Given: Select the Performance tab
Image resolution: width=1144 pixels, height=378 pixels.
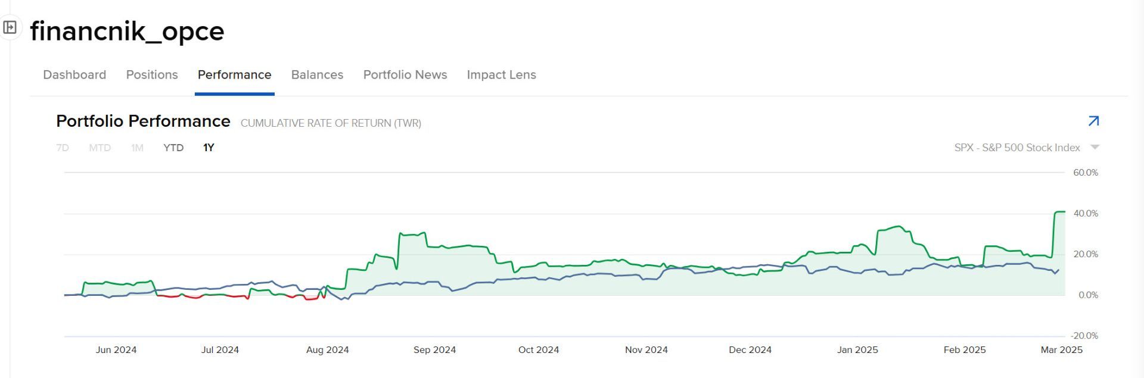Looking at the screenshot, I should pos(234,75).
